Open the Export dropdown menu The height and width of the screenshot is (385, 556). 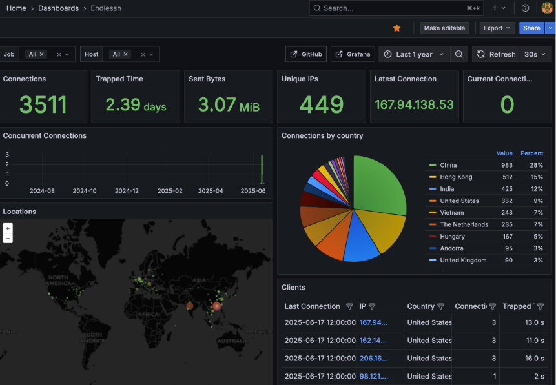[497, 28]
